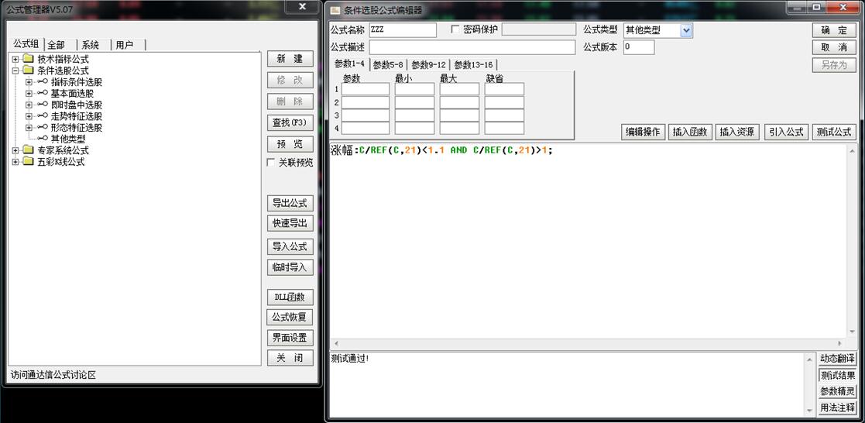Viewport: 865px width, 423px height.
Task: Click node icon beside 基本面选股
Action: [43, 93]
